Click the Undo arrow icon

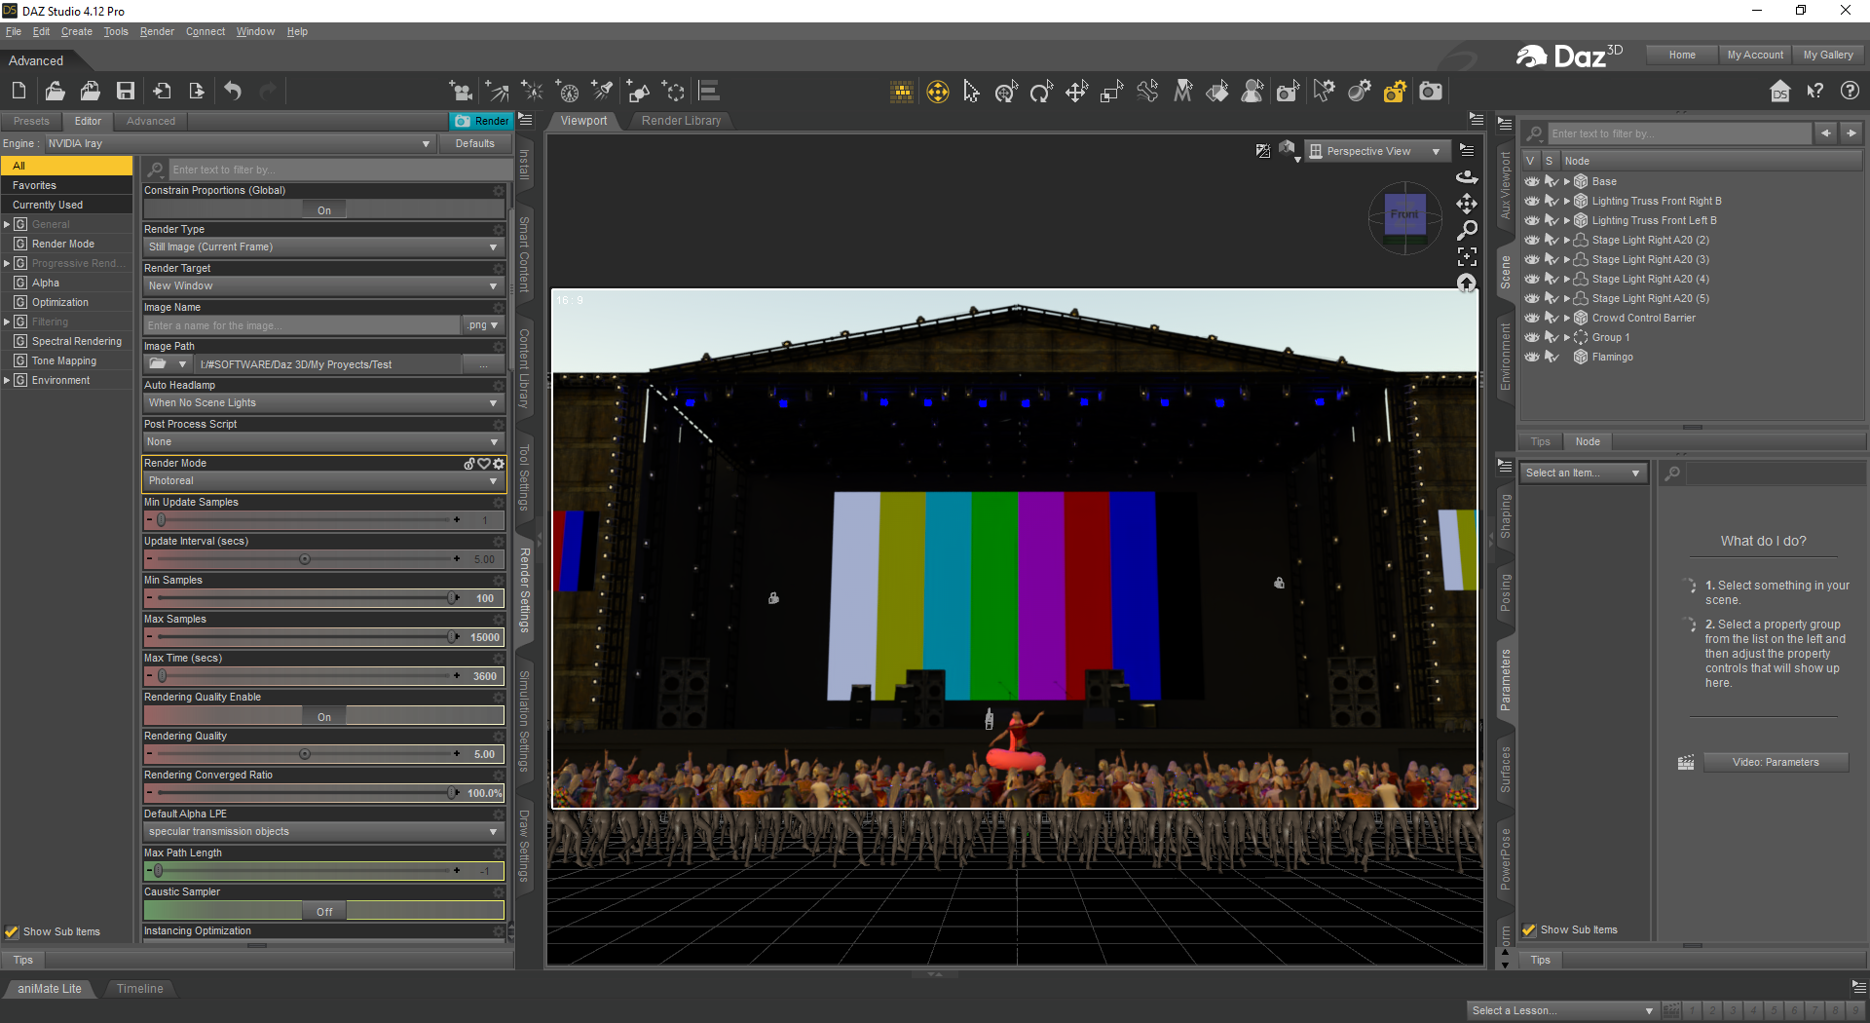point(233,92)
